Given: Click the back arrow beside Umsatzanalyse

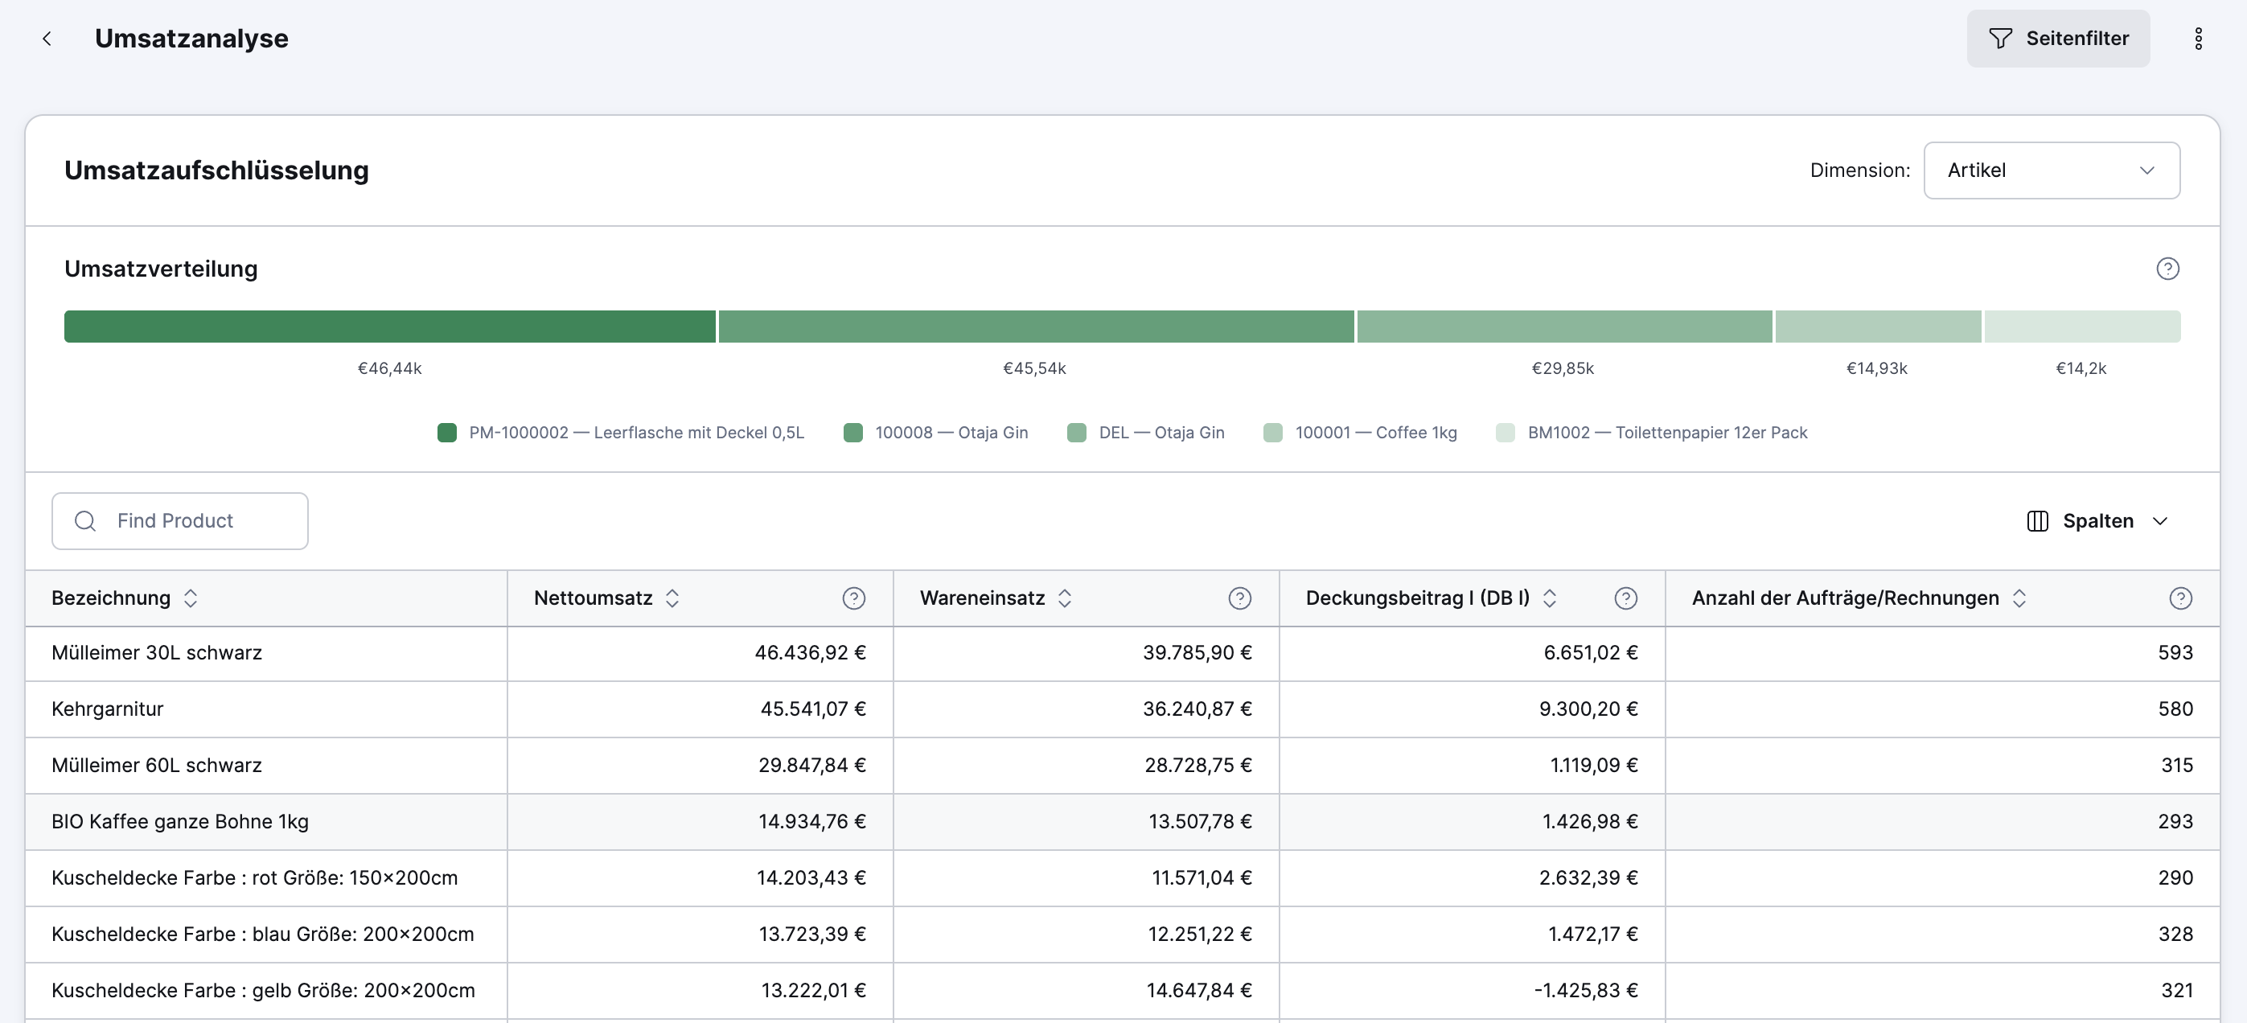Looking at the screenshot, I should (x=47, y=39).
